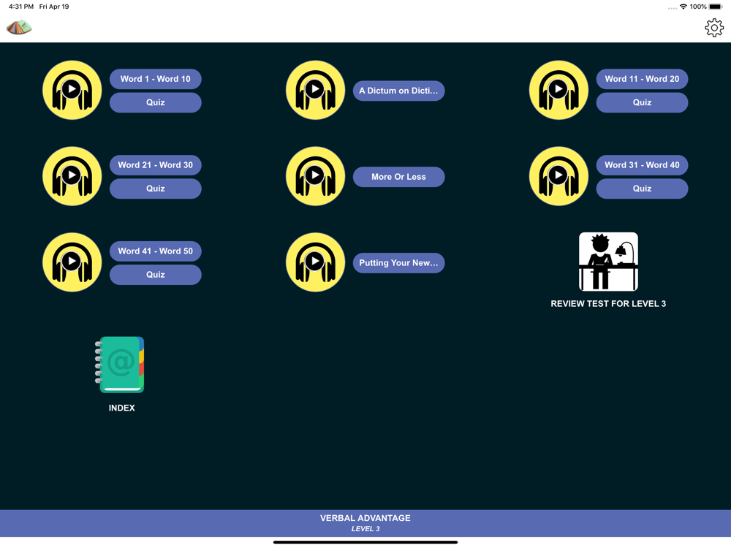Image resolution: width=731 pixels, height=548 pixels.
Task: Play the A Dictum on Dicti... audio icon
Action: click(x=315, y=90)
